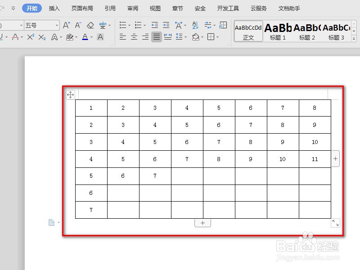Open Chinese text layout tool

pos(179,25)
